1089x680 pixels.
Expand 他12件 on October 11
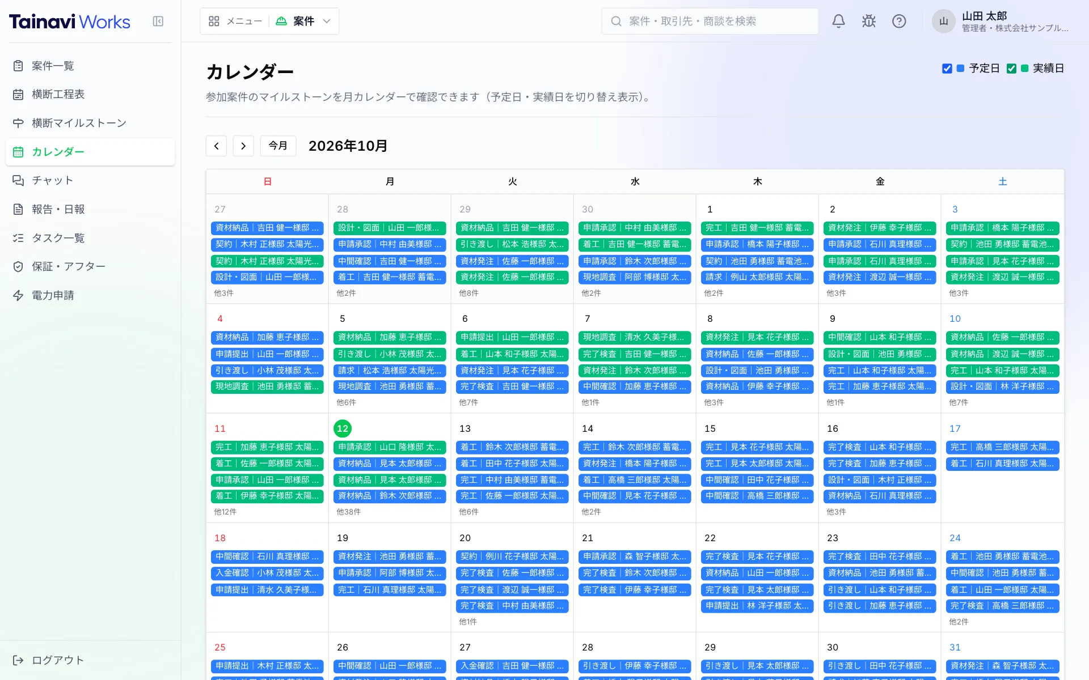point(225,512)
